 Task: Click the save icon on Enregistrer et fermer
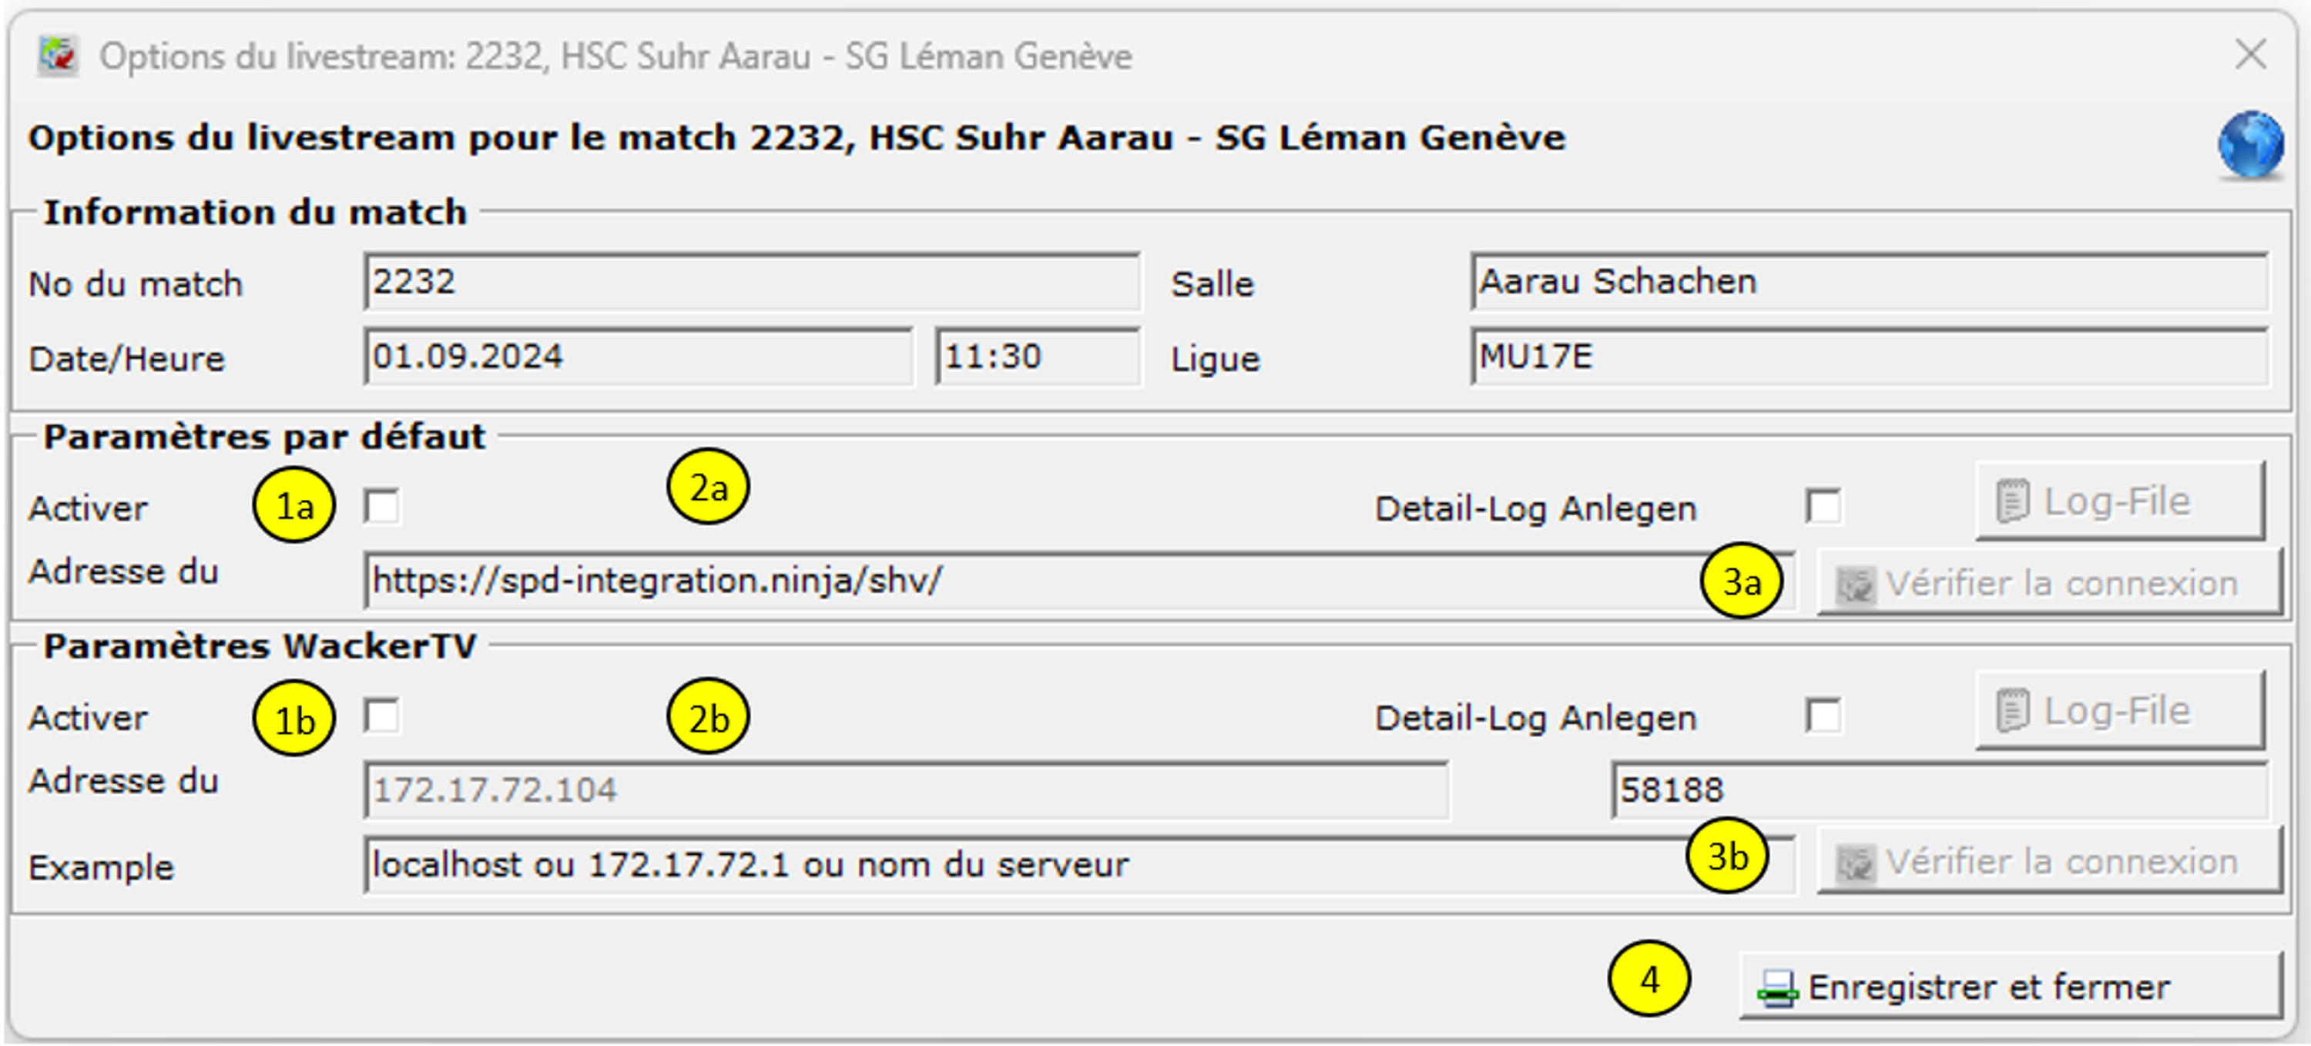tap(1776, 988)
